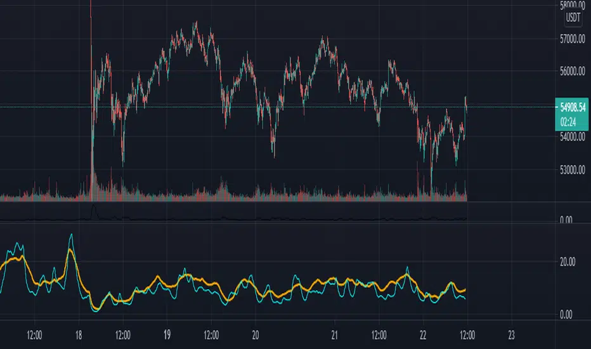Click the 57000.00 price scale label
591x349 pixels.
(x=573, y=39)
